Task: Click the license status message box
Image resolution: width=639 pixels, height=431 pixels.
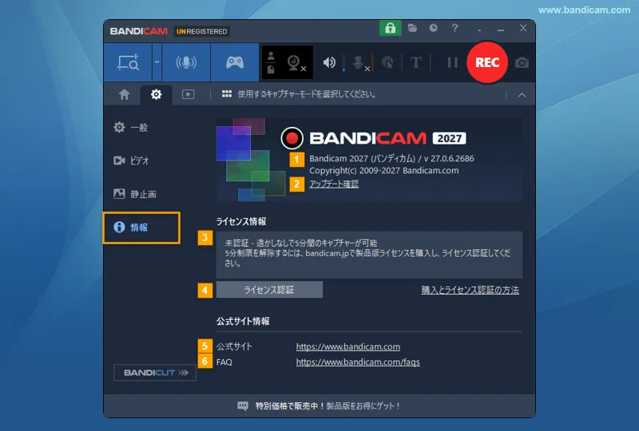Action: pos(369,255)
